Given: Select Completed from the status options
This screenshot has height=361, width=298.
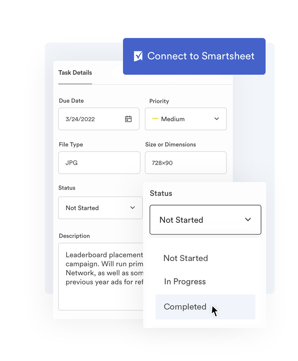Looking at the screenshot, I should [x=185, y=307].
